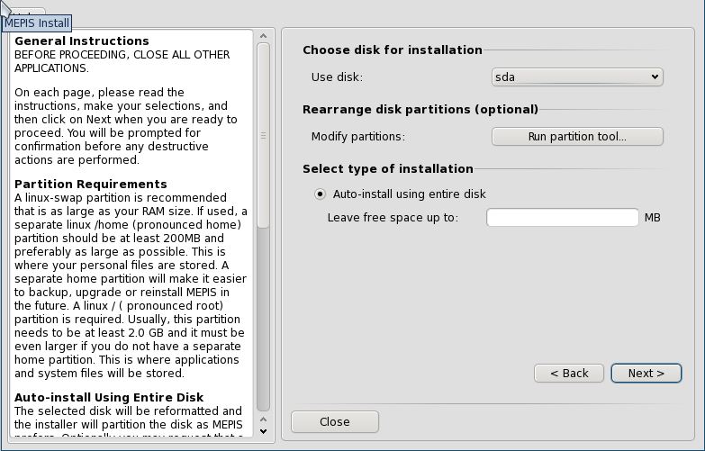Screen dimensions: 705x451
Task: Open the Use disk sda dropdown
Action: coord(577,77)
